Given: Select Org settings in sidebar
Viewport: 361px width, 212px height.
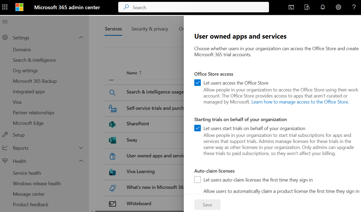Looking at the screenshot, I should (x=25, y=71).
